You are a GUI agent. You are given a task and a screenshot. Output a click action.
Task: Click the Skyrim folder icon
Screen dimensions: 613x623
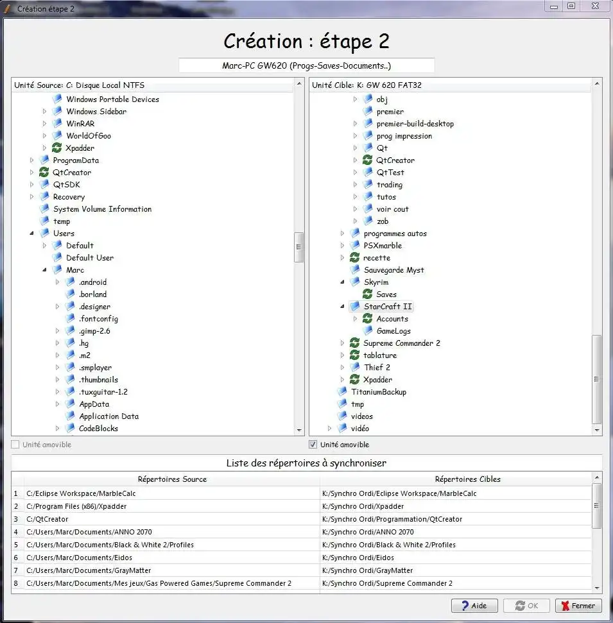click(355, 282)
